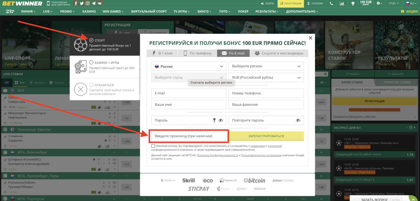
Task: Click the promo code input field
Action: 188,136
